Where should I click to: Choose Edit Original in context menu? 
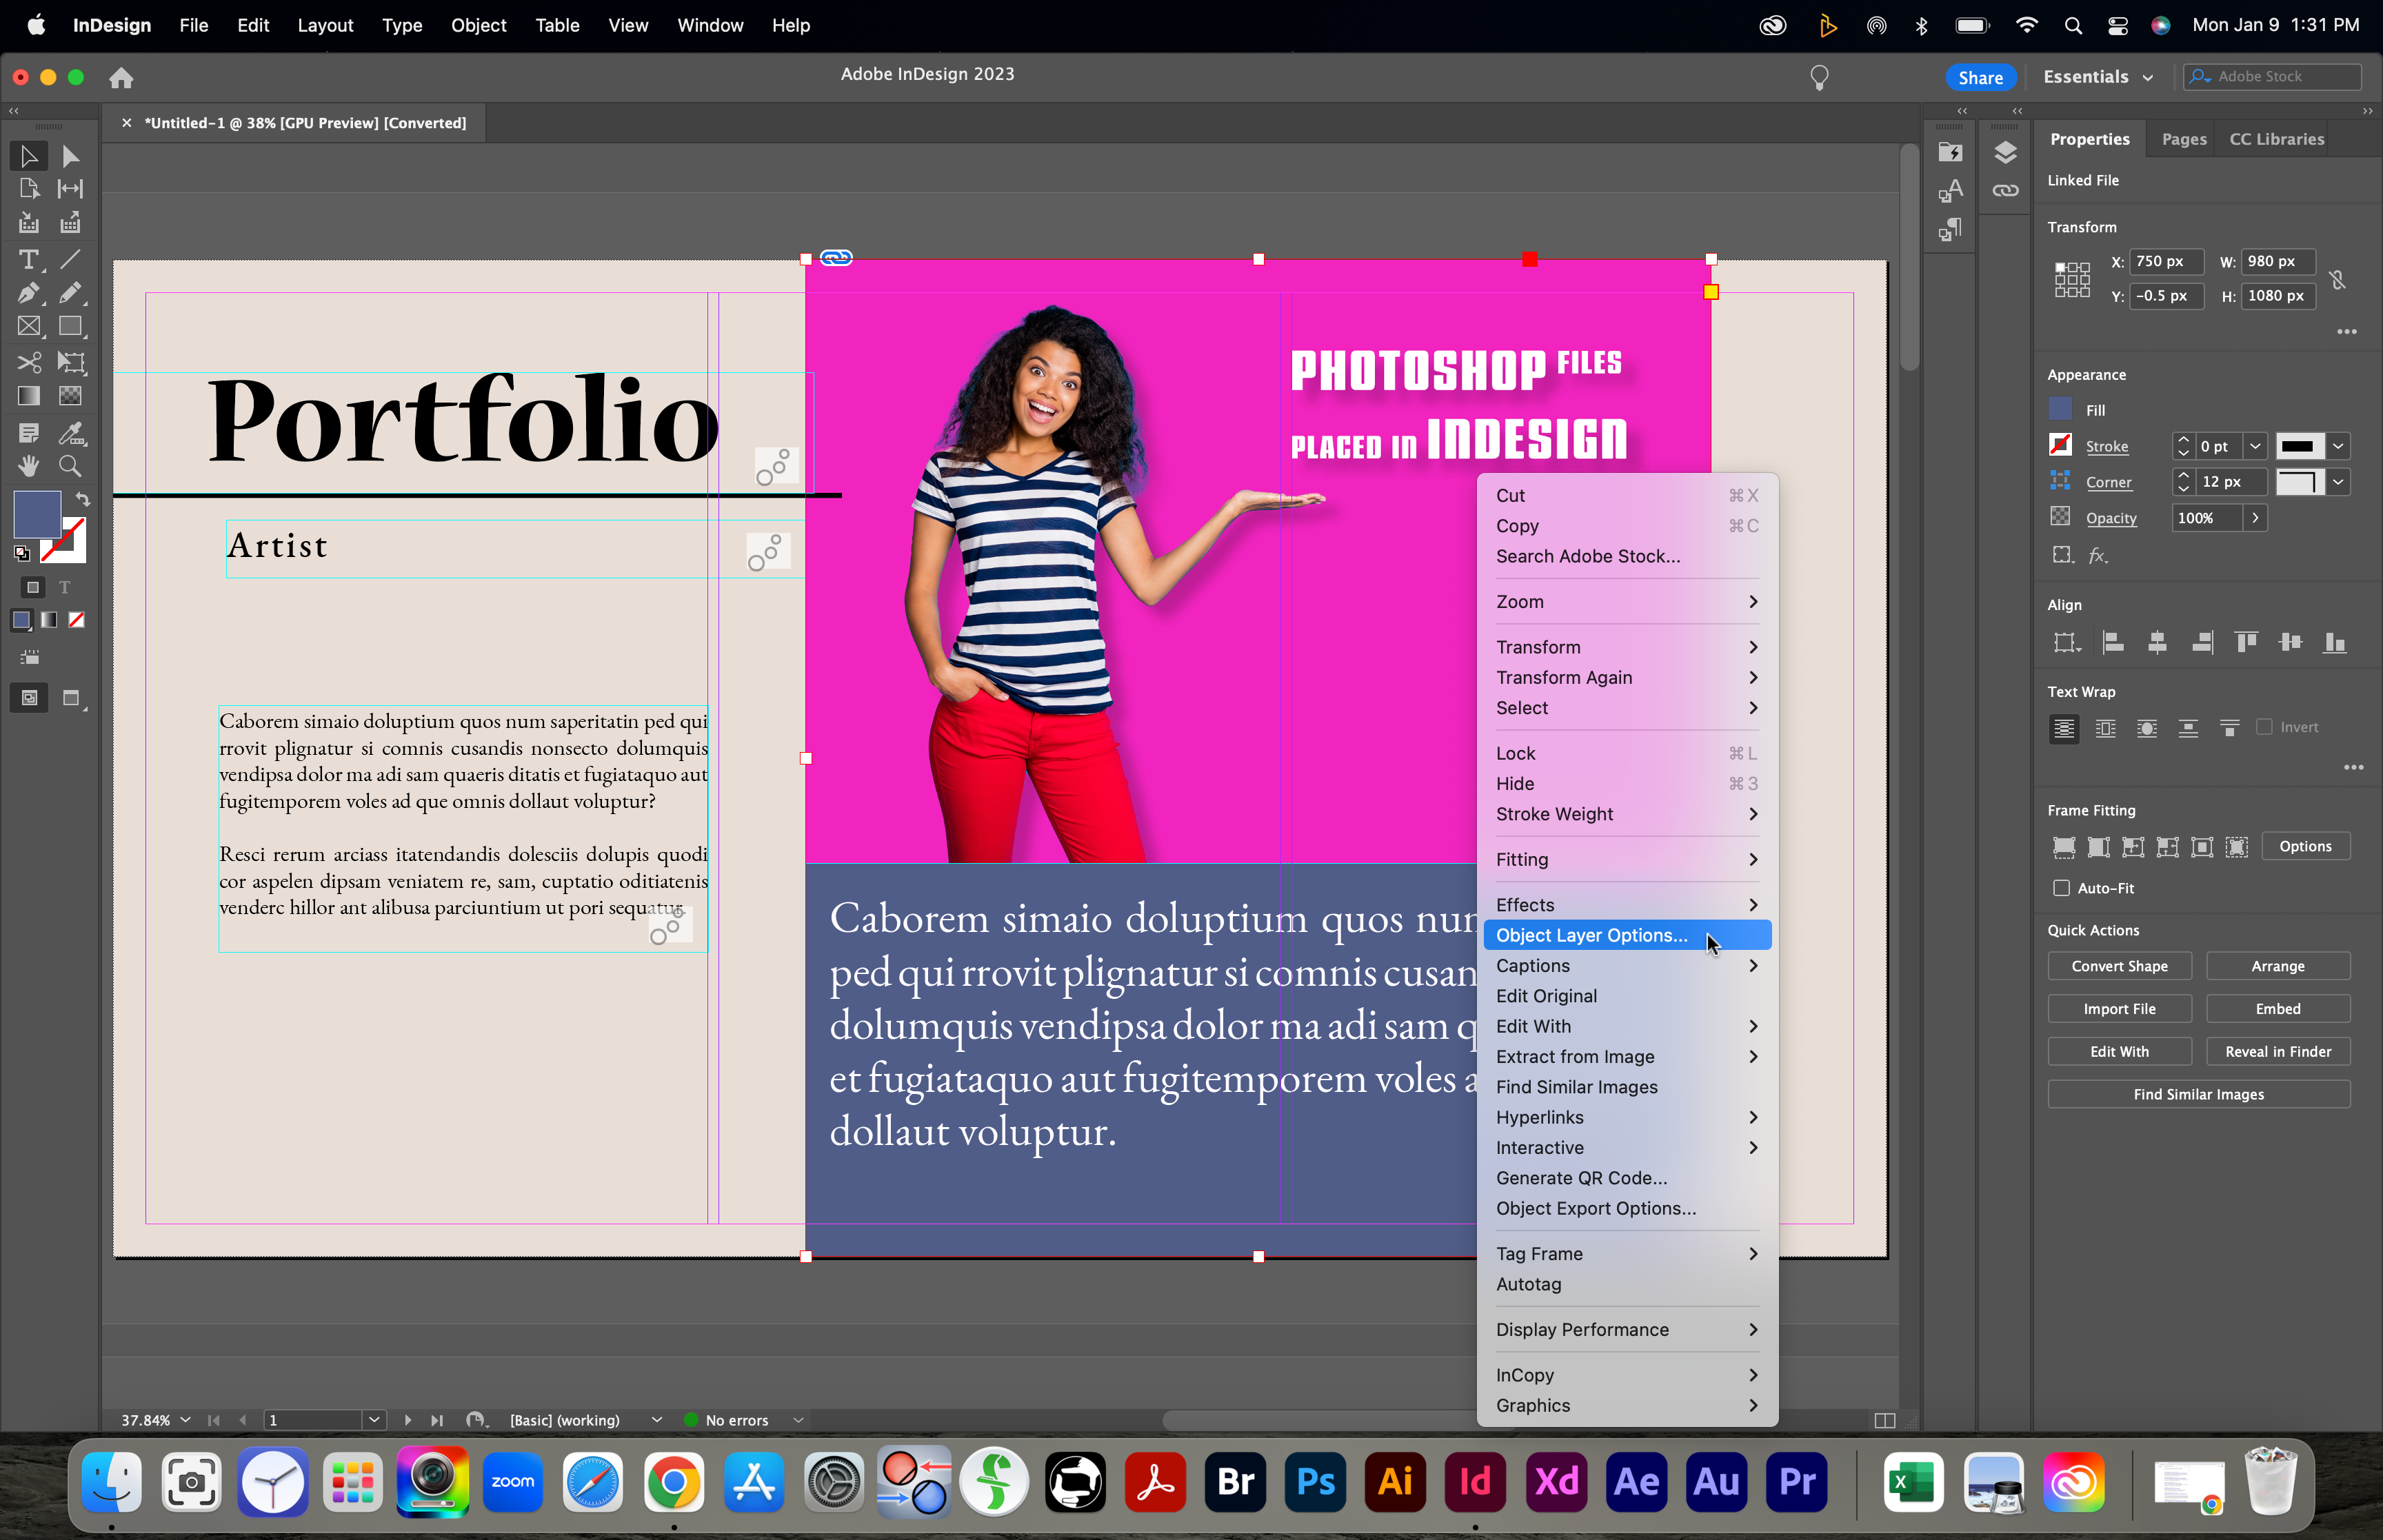click(1627, 996)
